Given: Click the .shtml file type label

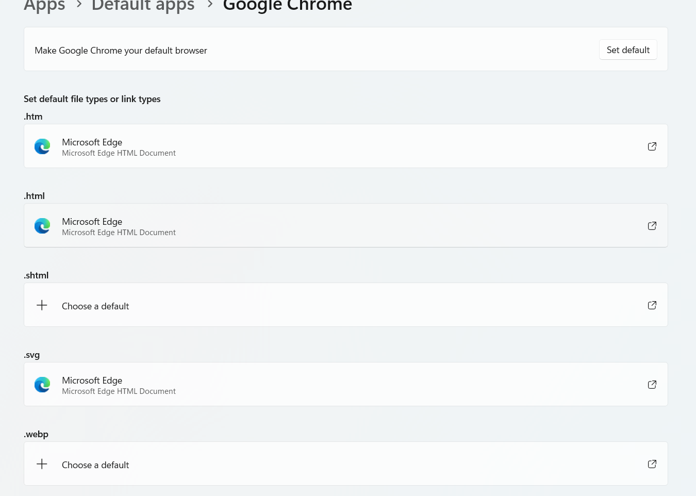Looking at the screenshot, I should coord(36,275).
